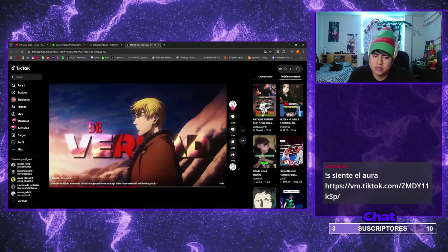
Task: Go to next video down arrow
Action: tap(243, 141)
